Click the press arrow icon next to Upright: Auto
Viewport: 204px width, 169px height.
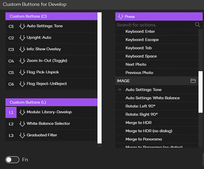22,38
